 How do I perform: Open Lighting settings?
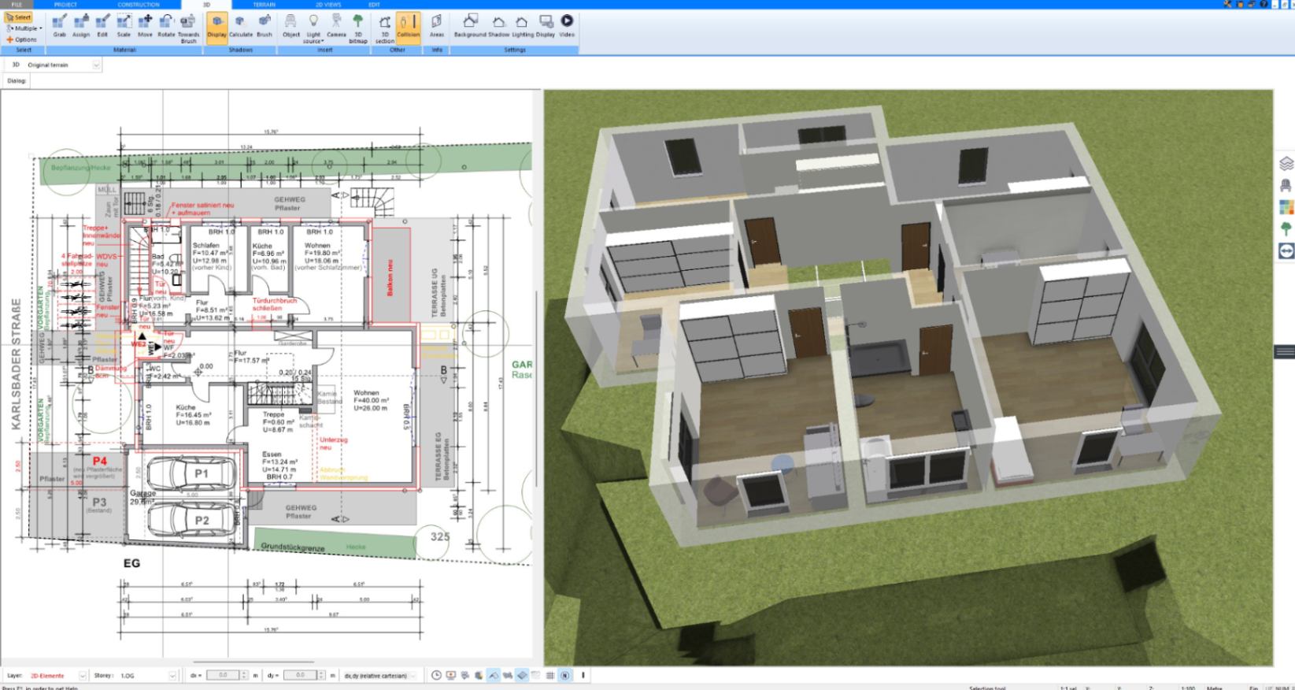523,26
